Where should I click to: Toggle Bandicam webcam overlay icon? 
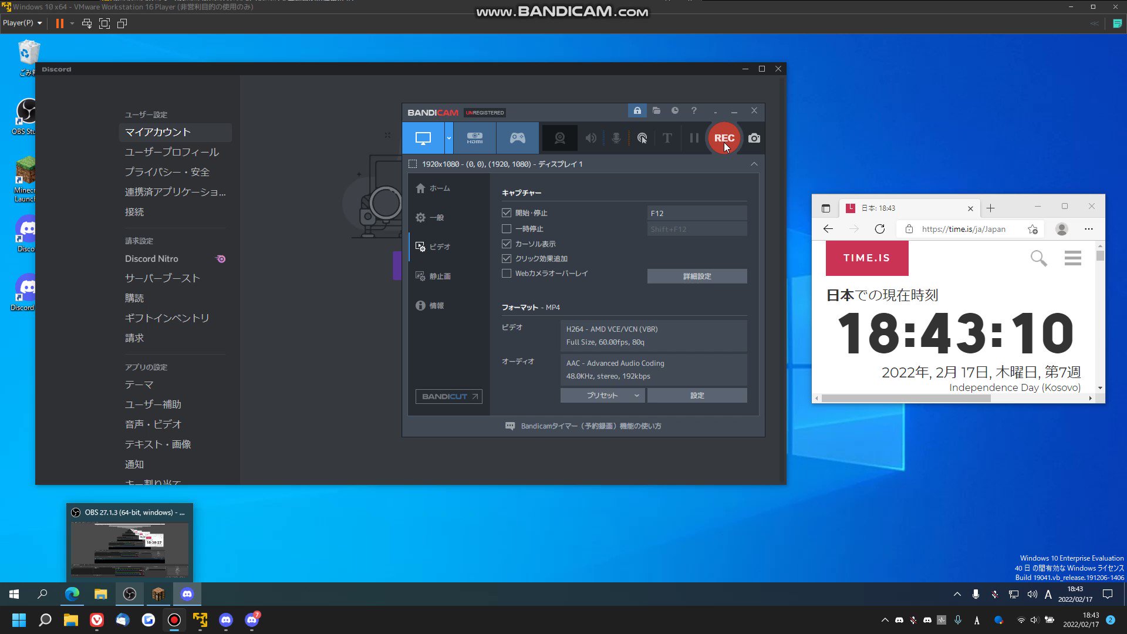[560, 138]
